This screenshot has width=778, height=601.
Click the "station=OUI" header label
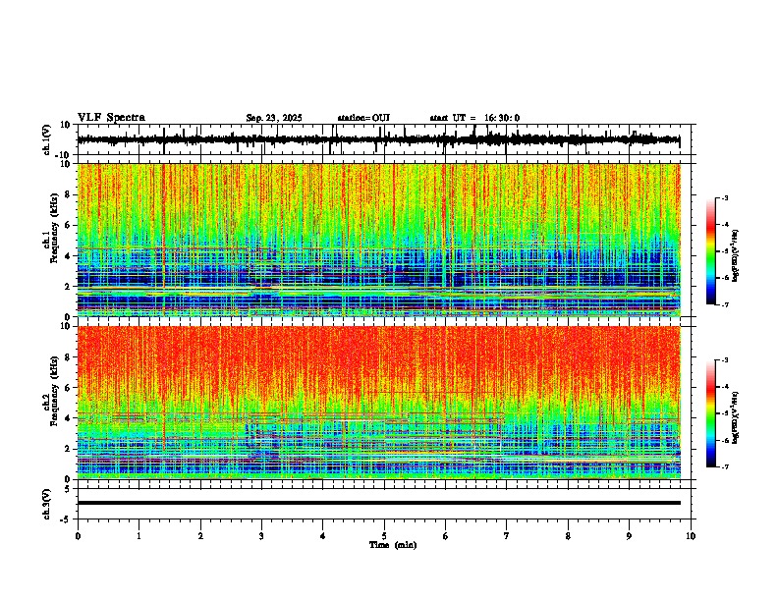(363, 118)
